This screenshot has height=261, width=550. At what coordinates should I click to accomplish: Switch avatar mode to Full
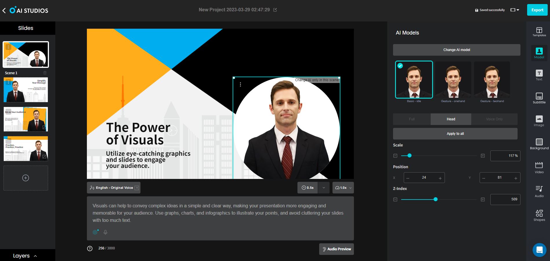pos(411,119)
